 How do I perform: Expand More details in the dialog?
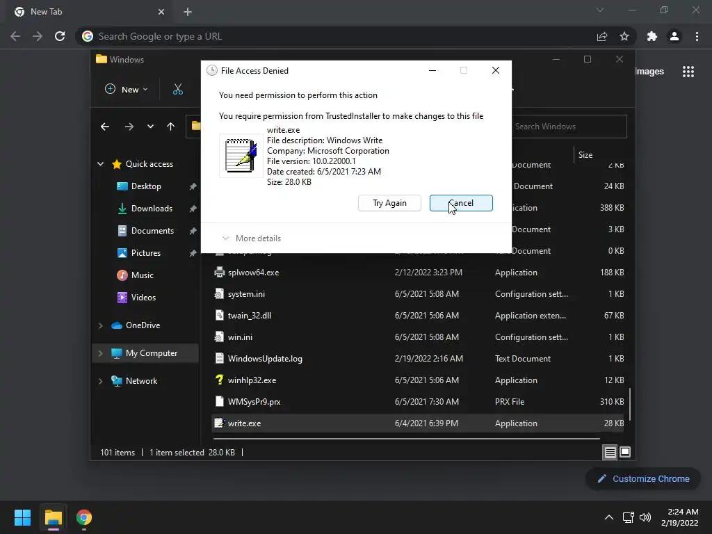tap(251, 238)
